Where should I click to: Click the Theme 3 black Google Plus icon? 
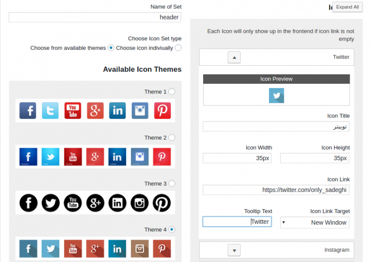pos(95,203)
